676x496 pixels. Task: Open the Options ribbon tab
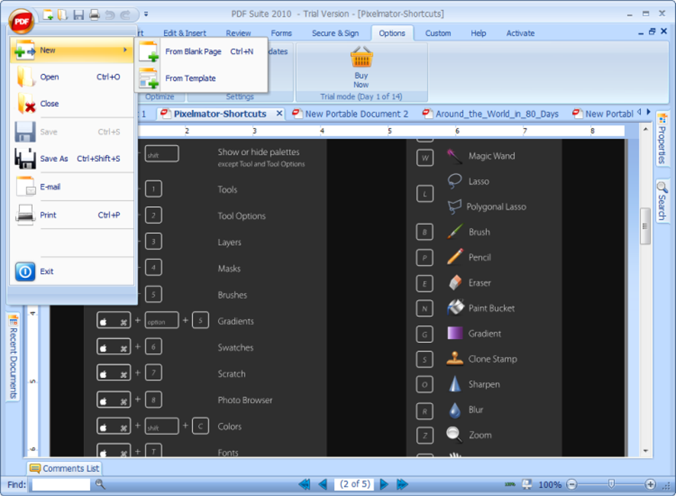(x=392, y=33)
